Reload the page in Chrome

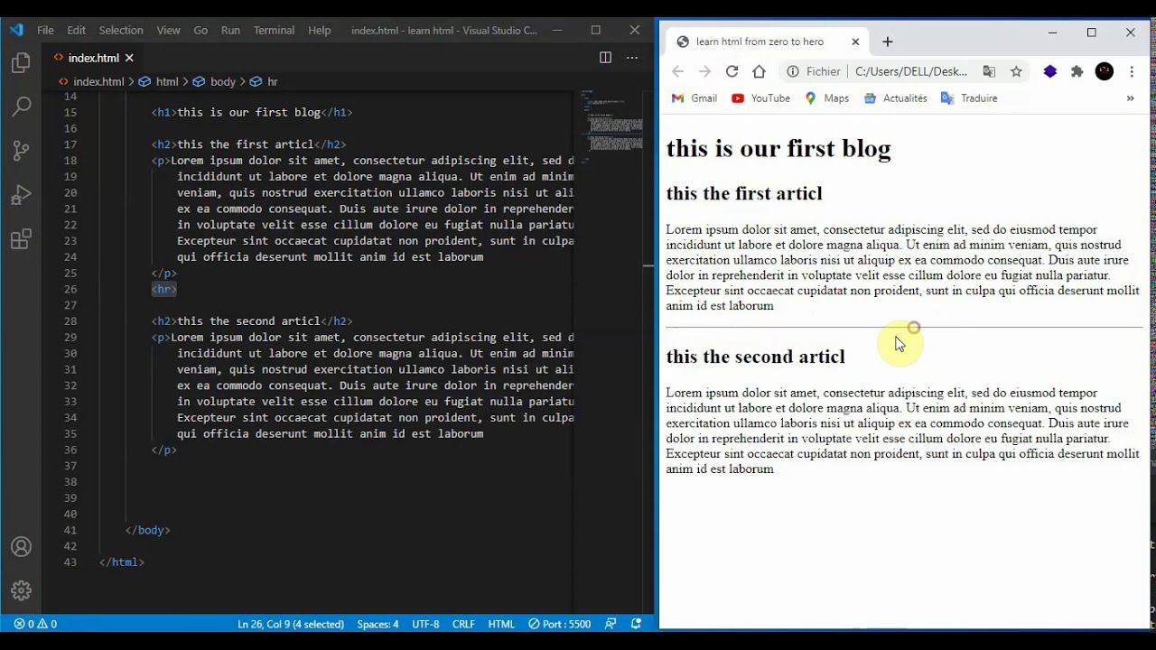click(x=732, y=71)
